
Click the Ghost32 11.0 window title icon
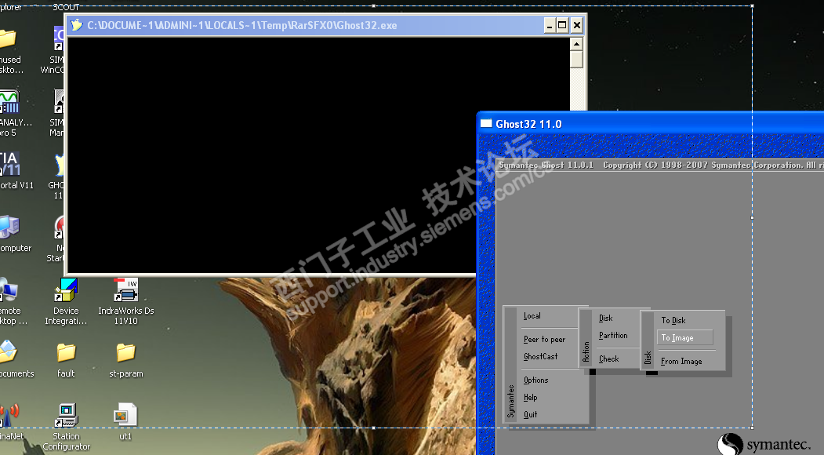[x=486, y=124]
